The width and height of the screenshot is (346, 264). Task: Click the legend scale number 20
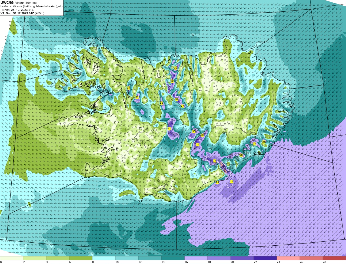pyautogui.click(x=232, y=262)
